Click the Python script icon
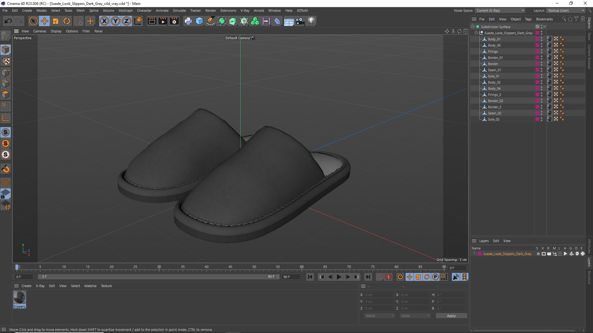Screen dimensions: 593x333 (188, 21)
